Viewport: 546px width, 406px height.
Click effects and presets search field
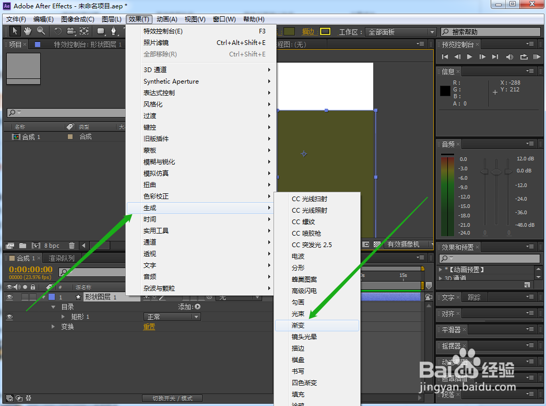489,258
